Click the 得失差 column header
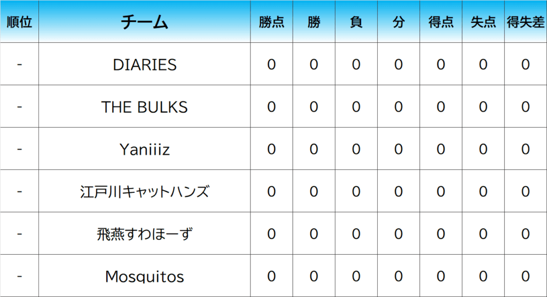 click(526, 22)
